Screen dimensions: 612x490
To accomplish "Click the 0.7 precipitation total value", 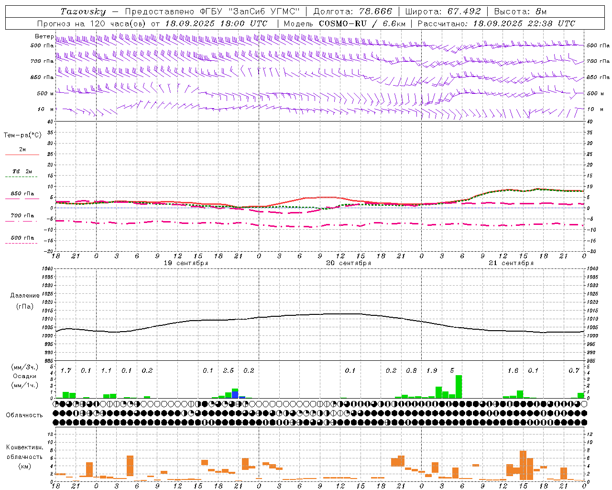I will (x=574, y=370).
